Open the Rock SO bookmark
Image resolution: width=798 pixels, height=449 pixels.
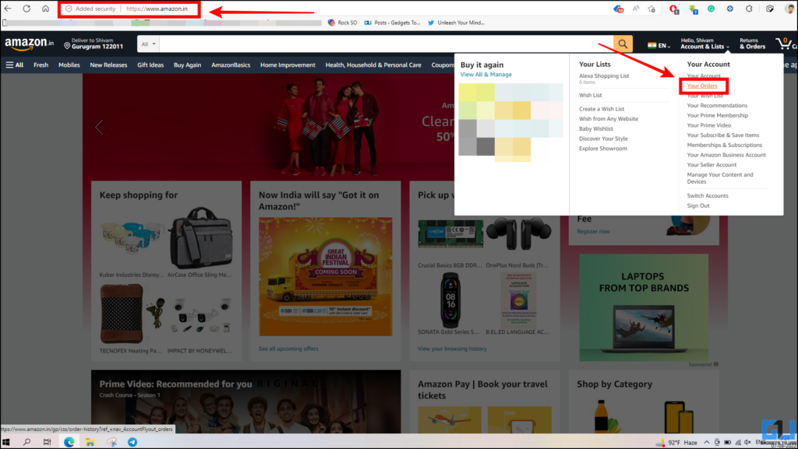tap(343, 23)
